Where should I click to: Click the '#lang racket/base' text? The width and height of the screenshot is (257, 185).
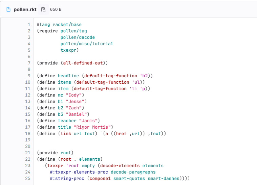[x=59, y=25]
